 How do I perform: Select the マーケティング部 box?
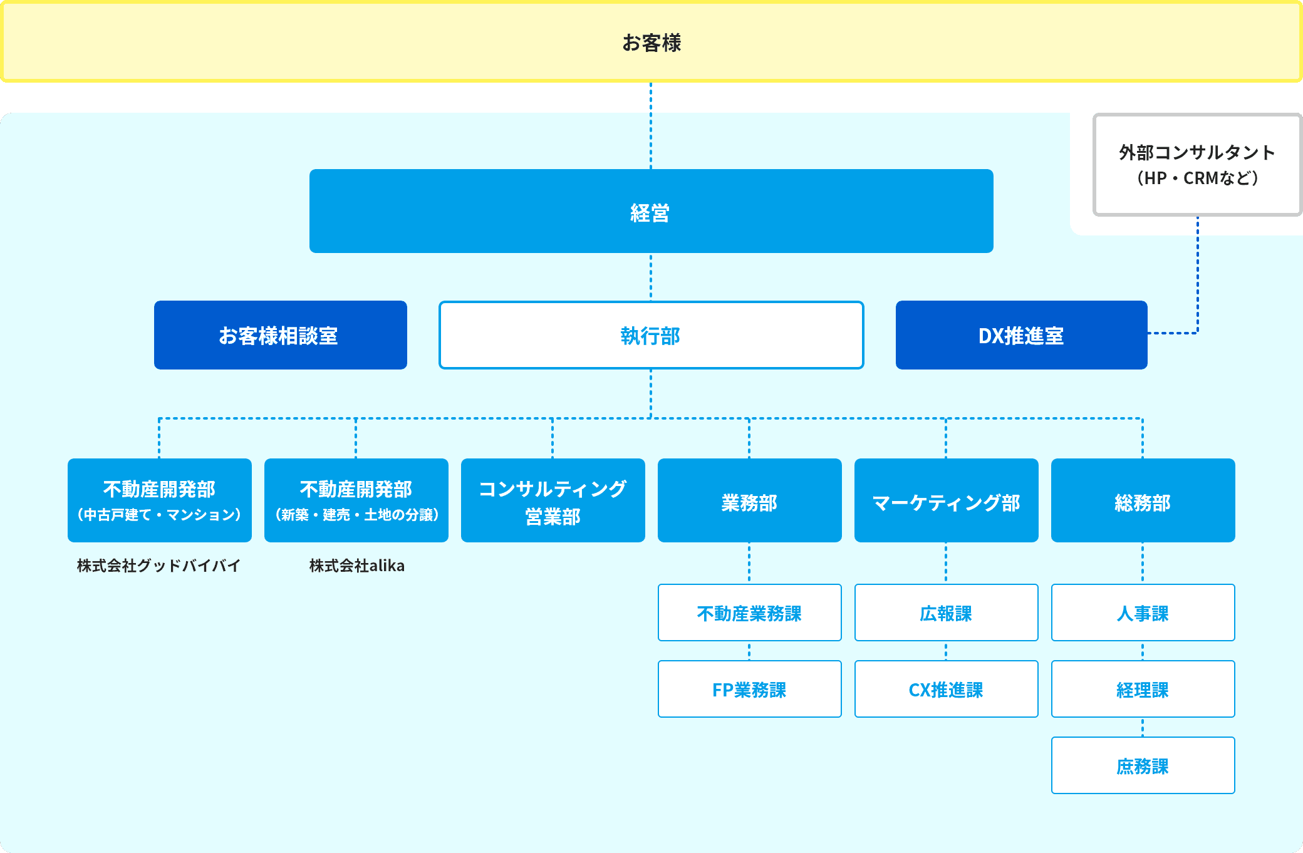click(946, 500)
